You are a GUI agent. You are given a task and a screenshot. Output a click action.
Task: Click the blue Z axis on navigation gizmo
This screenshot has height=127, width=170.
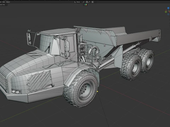(168, 8)
